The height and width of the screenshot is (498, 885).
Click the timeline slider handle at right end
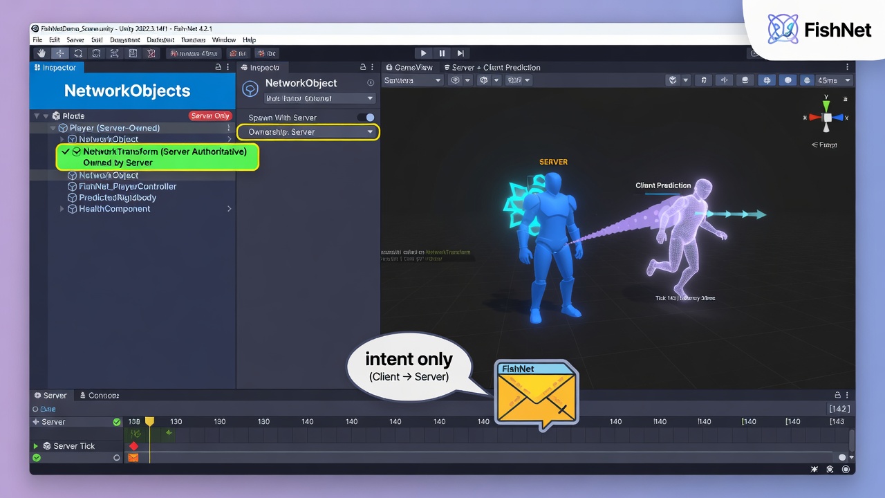click(842, 457)
